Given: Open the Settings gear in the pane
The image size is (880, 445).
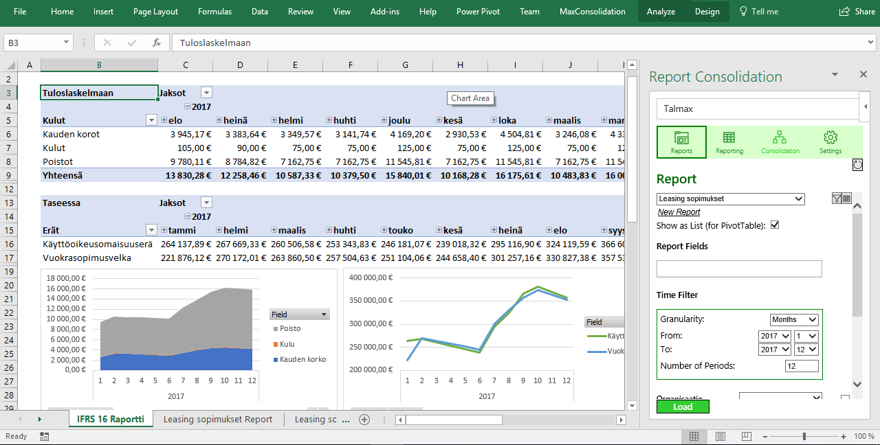Looking at the screenshot, I should pyautogui.click(x=830, y=142).
